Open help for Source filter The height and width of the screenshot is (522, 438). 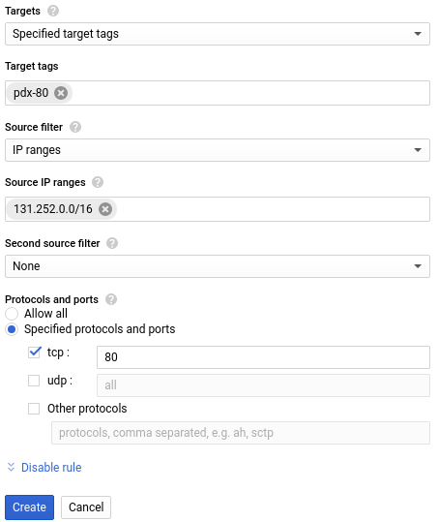click(75, 127)
